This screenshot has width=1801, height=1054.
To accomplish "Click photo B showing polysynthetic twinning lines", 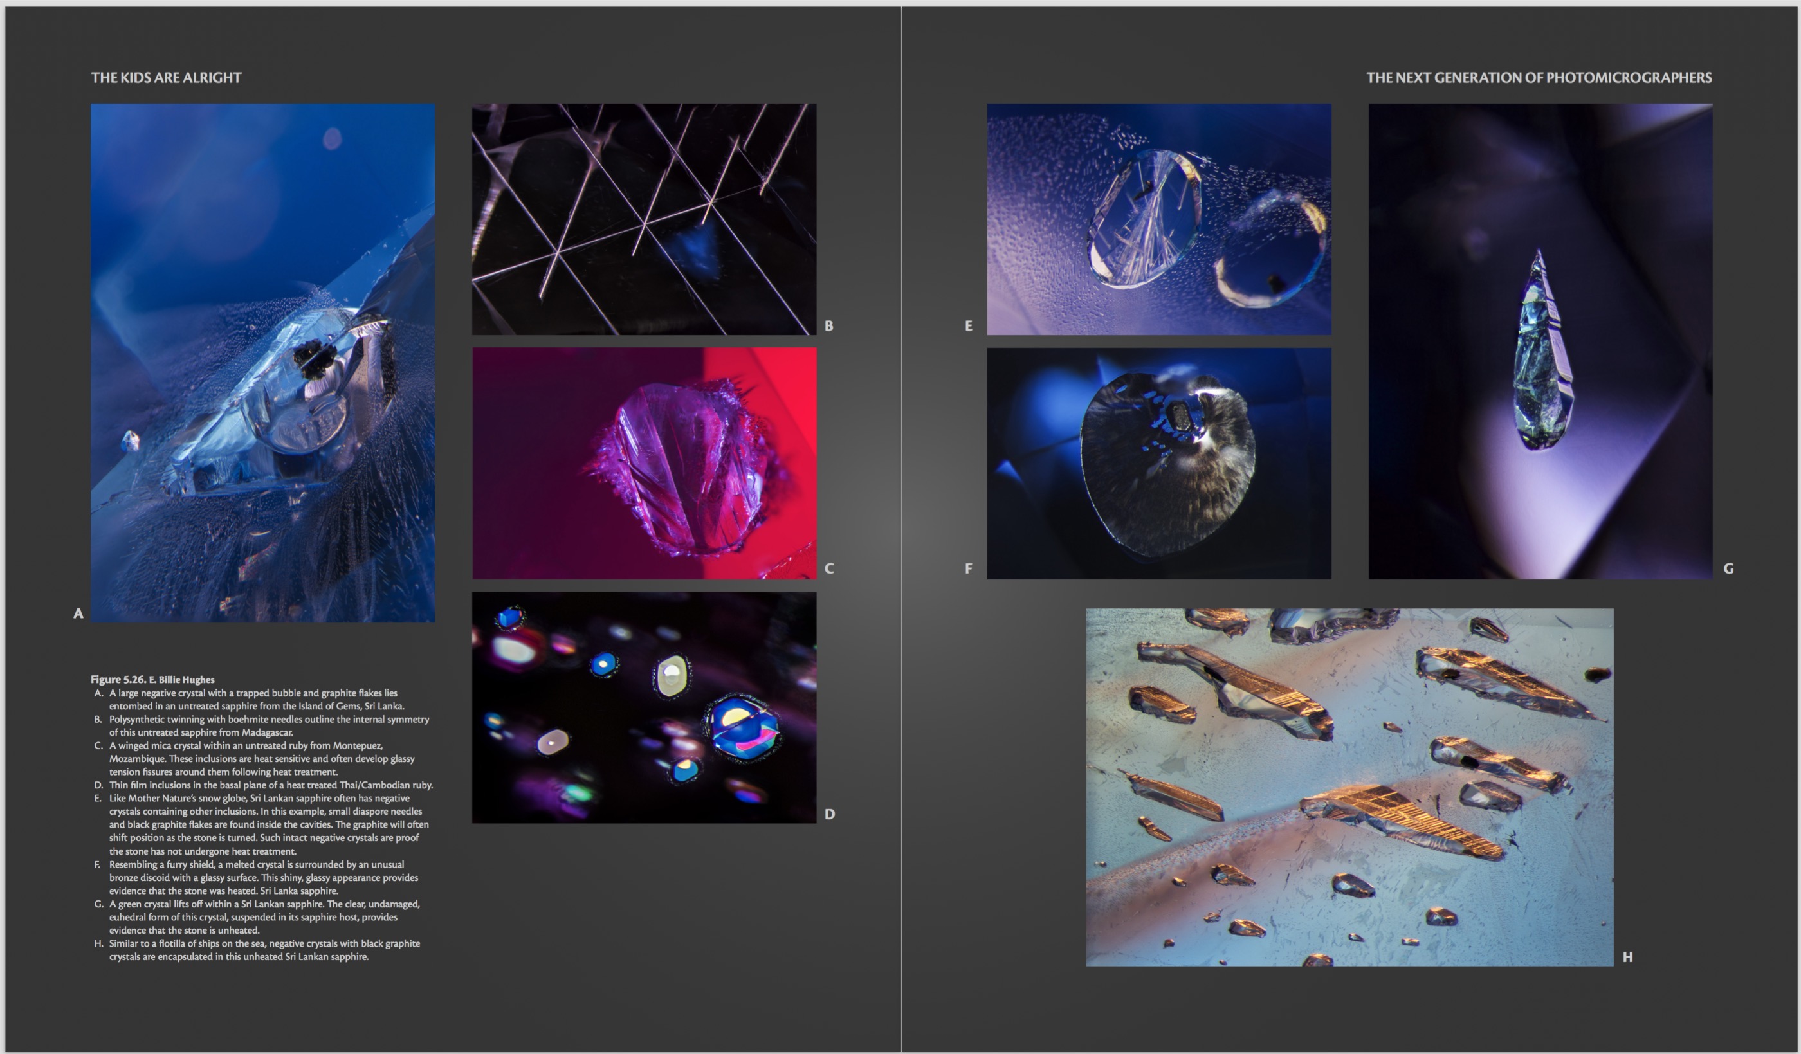I will click(644, 219).
